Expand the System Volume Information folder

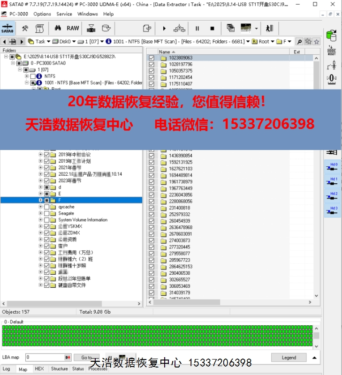click(40, 220)
